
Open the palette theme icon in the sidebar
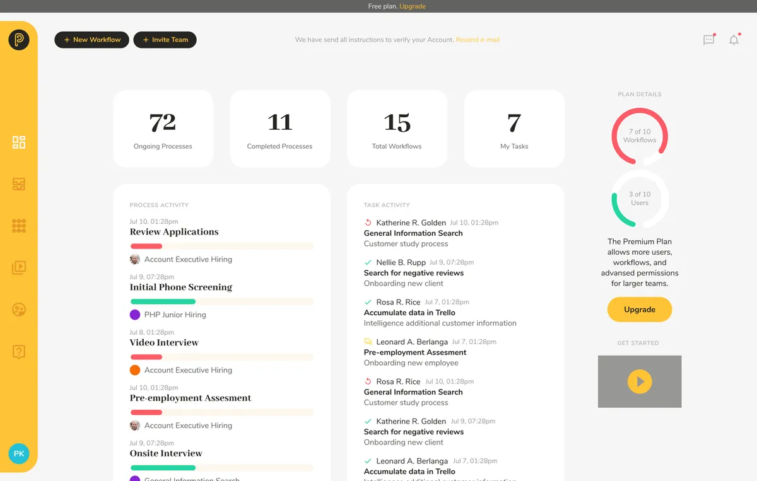19,310
